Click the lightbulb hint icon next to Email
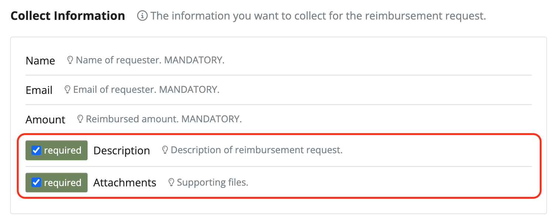 coord(67,90)
